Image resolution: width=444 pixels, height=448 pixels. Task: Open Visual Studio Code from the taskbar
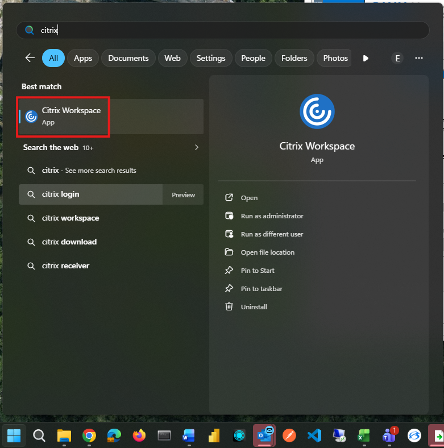click(314, 435)
